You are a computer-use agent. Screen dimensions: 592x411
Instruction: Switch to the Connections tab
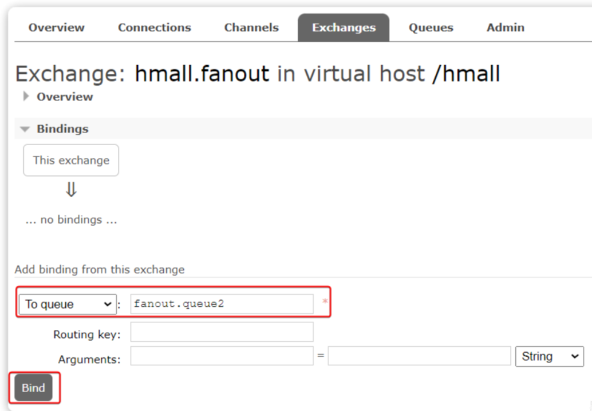[x=154, y=27]
